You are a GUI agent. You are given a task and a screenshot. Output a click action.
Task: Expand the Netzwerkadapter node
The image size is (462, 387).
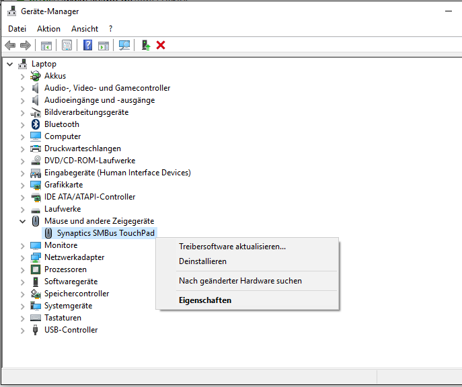tap(22, 257)
